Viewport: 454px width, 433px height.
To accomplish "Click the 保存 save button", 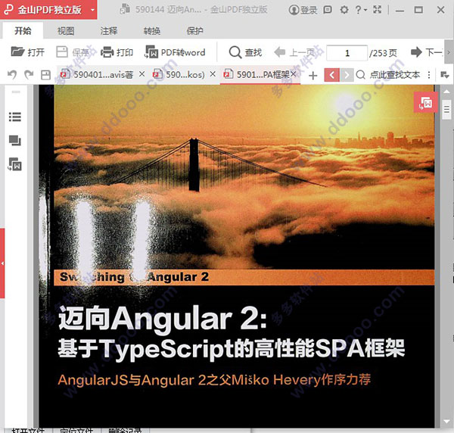I will [x=73, y=52].
